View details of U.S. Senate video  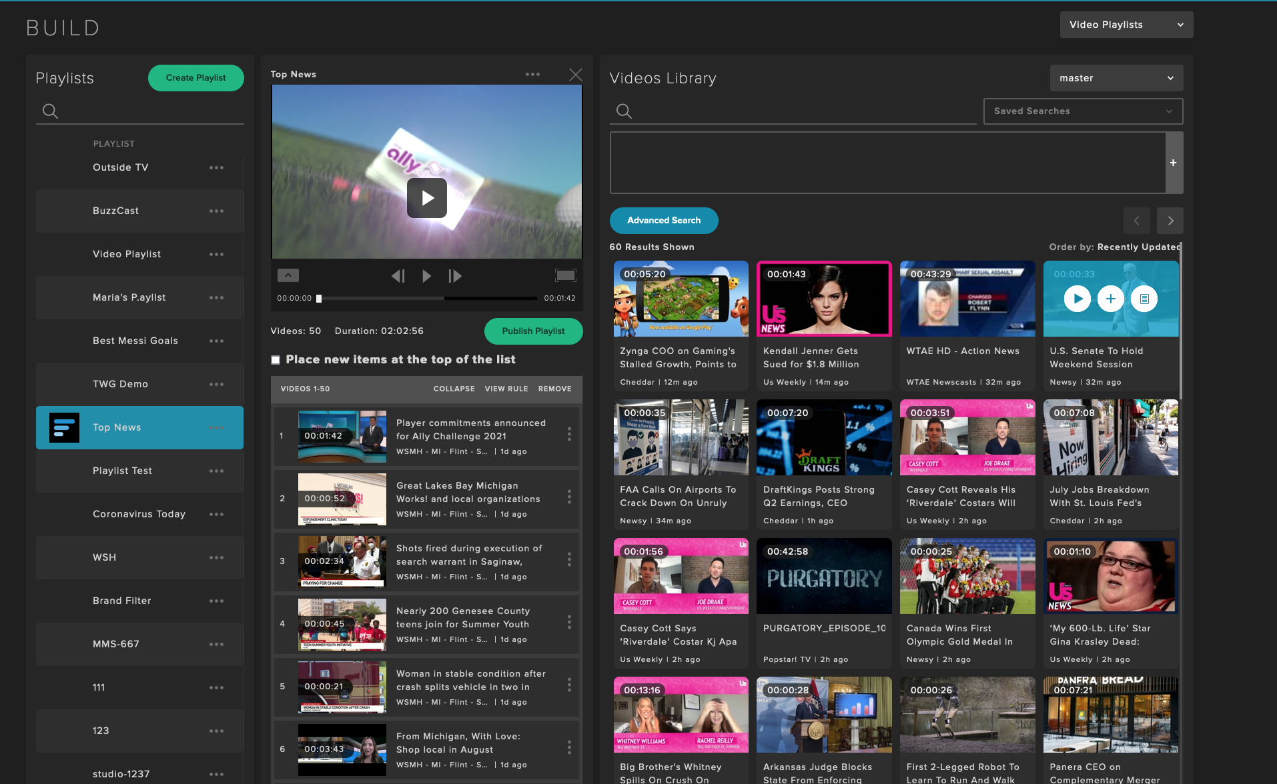coord(1144,299)
